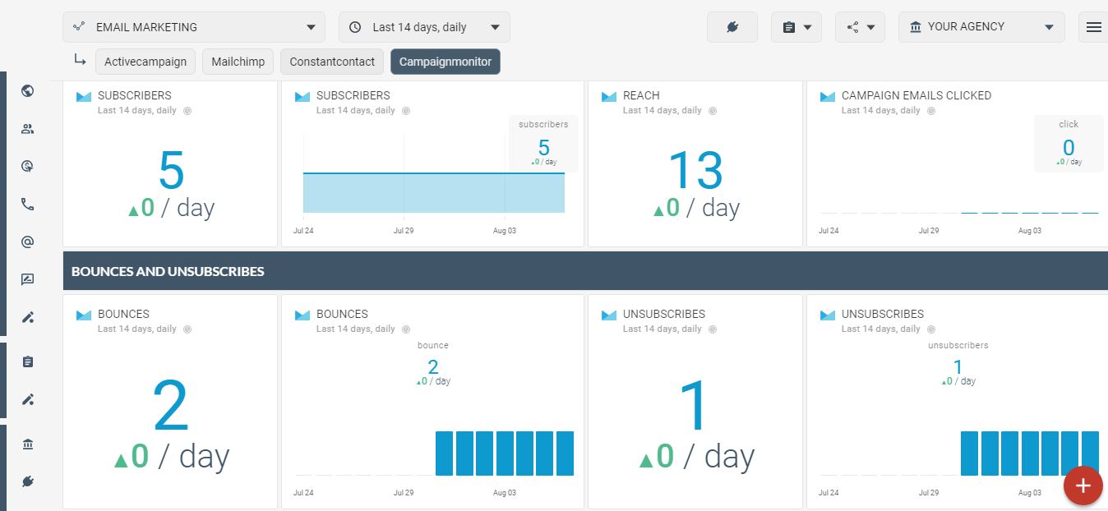Switch to the Constantcontact tab
Screen dimensions: 1108x511
pos(332,62)
